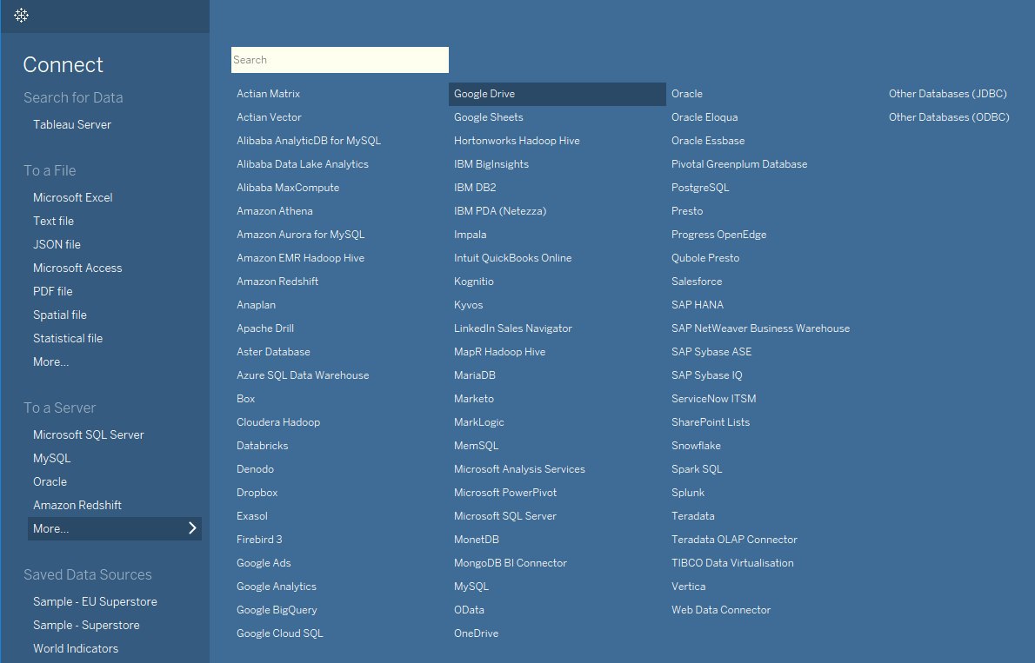Select Microsoft PowerPivot connector
Screen dimensions: 1035x663
click(505, 493)
